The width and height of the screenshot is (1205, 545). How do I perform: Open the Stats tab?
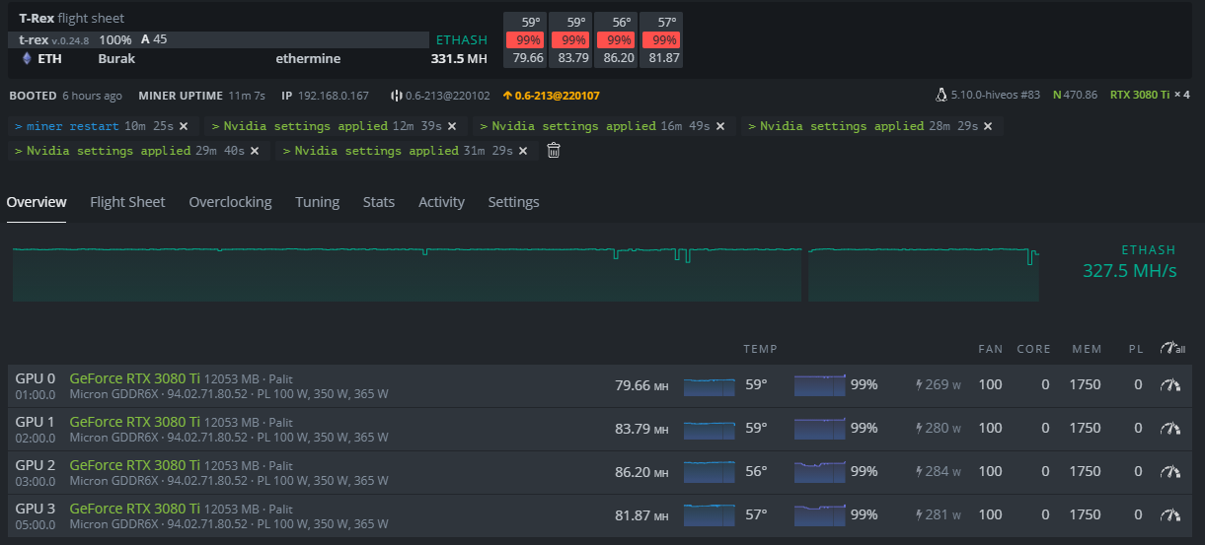[x=379, y=202]
